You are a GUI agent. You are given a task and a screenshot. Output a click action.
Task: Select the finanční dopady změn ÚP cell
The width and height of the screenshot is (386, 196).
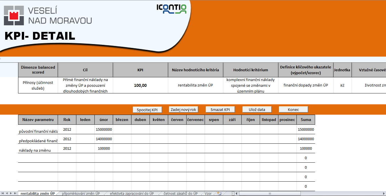click(x=306, y=85)
